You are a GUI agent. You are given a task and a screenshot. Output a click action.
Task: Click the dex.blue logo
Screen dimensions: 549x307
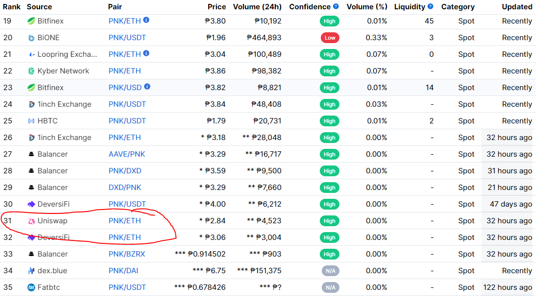click(31, 271)
